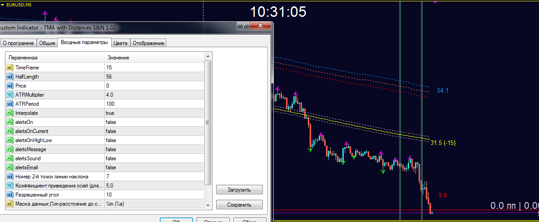
Task: Select the Коэффициент приведения осей value 5.0
Action: pyautogui.click(x=154, y=186)
